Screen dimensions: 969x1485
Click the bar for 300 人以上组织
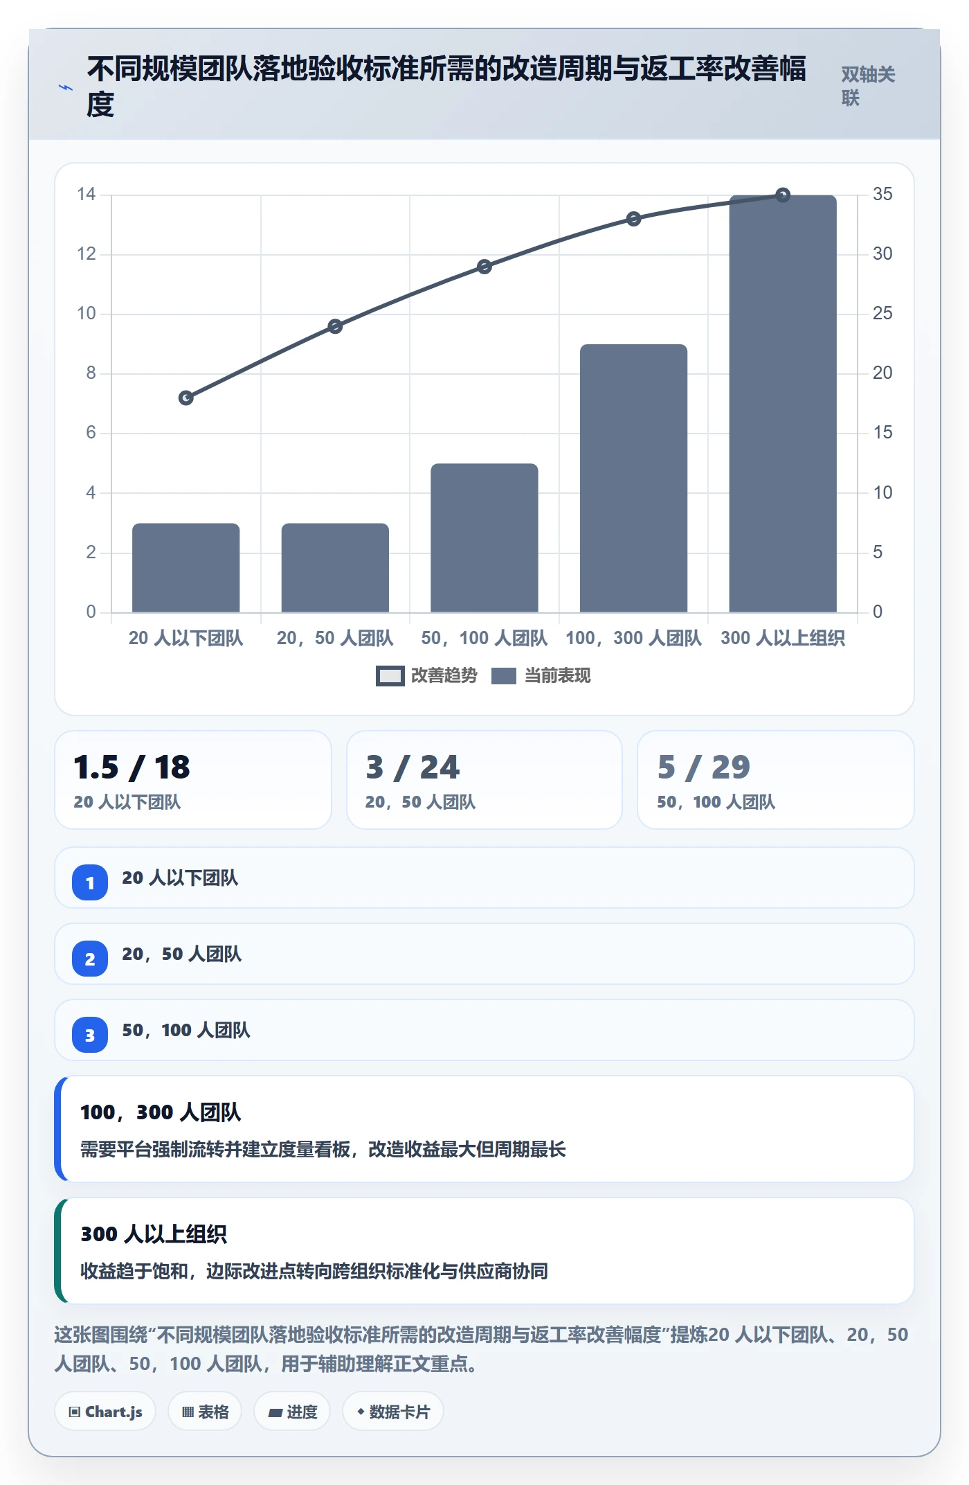coord(783,404)
